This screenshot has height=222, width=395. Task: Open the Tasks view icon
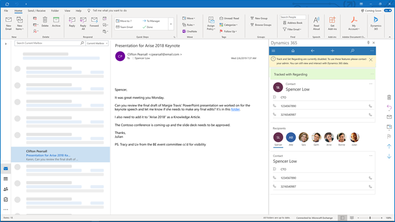click(6, 199)
